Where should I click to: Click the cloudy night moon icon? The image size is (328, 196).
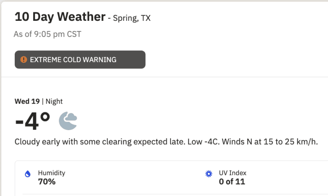coord(68,121)
